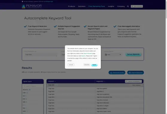Open the Company menu
Image resolution: width=167 pixels, height=114 pixels.
coord(121,6)
